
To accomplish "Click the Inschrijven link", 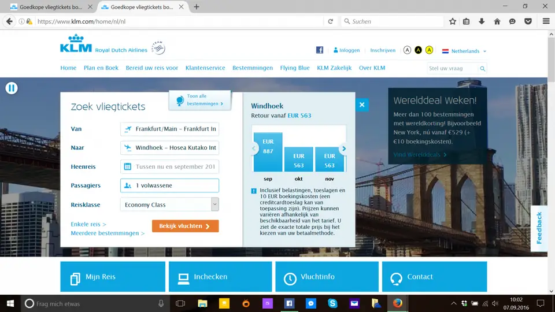I will pos(383,50).
